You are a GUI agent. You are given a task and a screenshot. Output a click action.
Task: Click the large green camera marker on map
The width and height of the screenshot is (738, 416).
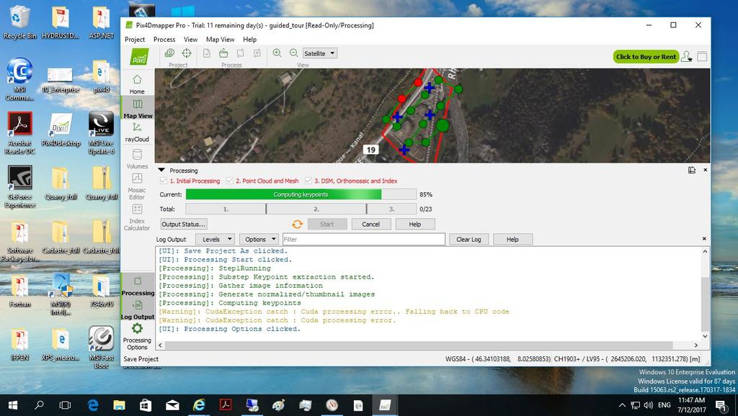[x=443, y=125]
